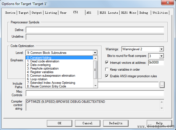
Task: Open the BL51 Locate tab
Action: [109, 13]
